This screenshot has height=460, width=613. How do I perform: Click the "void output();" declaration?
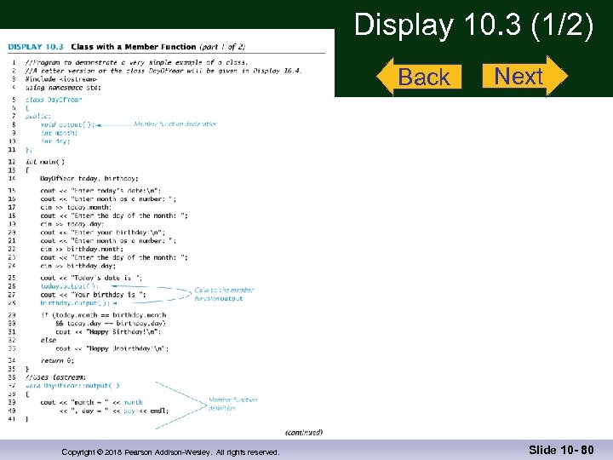point(67,124)
